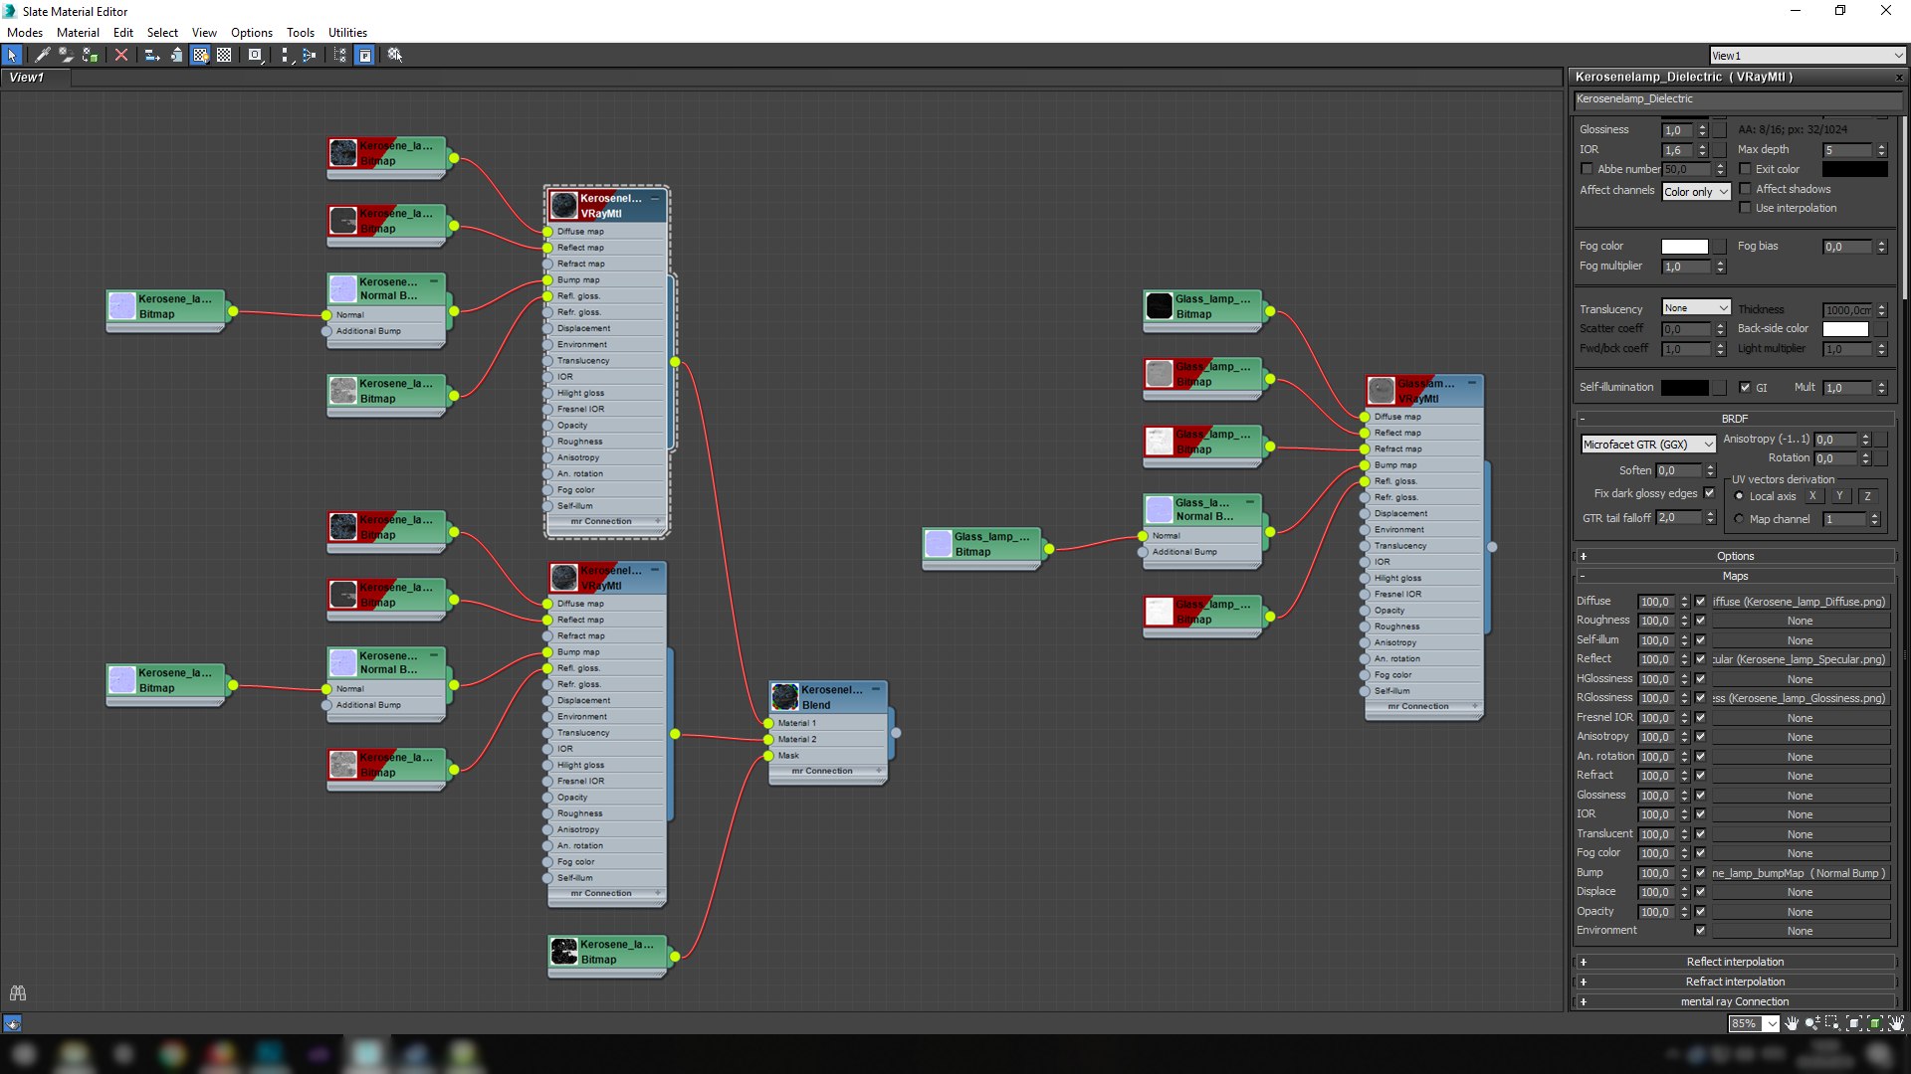The image size is (1911, 1074).
Task: Expand the Reflect interpolation rollout
Action: [1735, 962]
